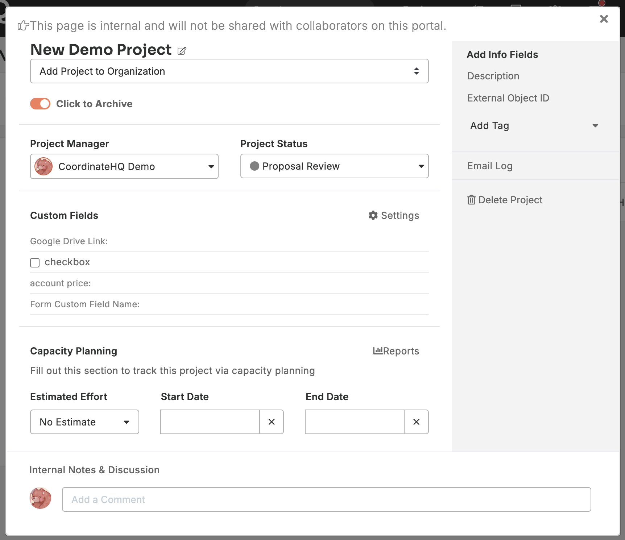Add the External Object ID info field
Image resolution: width=625 pixels, height=540 pixels.
[x=508, y=98]
